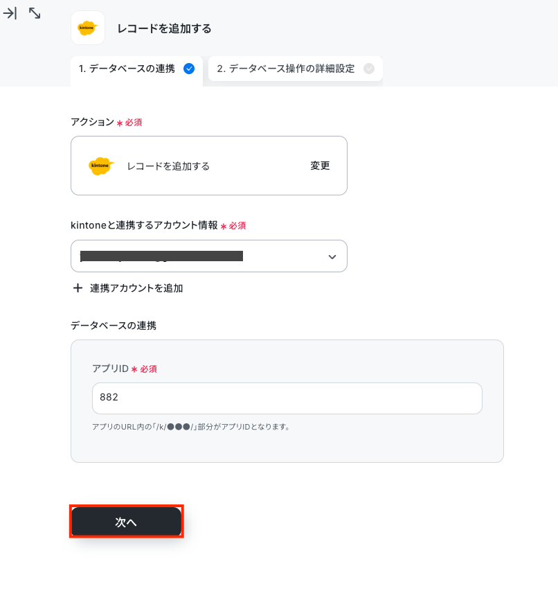This screenshot has height=591, width=558.
Task: Click the kintone logo in the header
Action: [x=88, y=28]
